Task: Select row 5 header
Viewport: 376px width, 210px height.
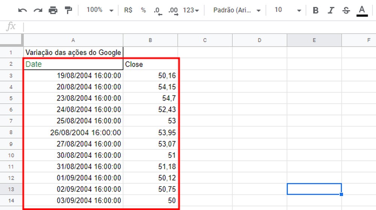Action: tap(11, 98)
